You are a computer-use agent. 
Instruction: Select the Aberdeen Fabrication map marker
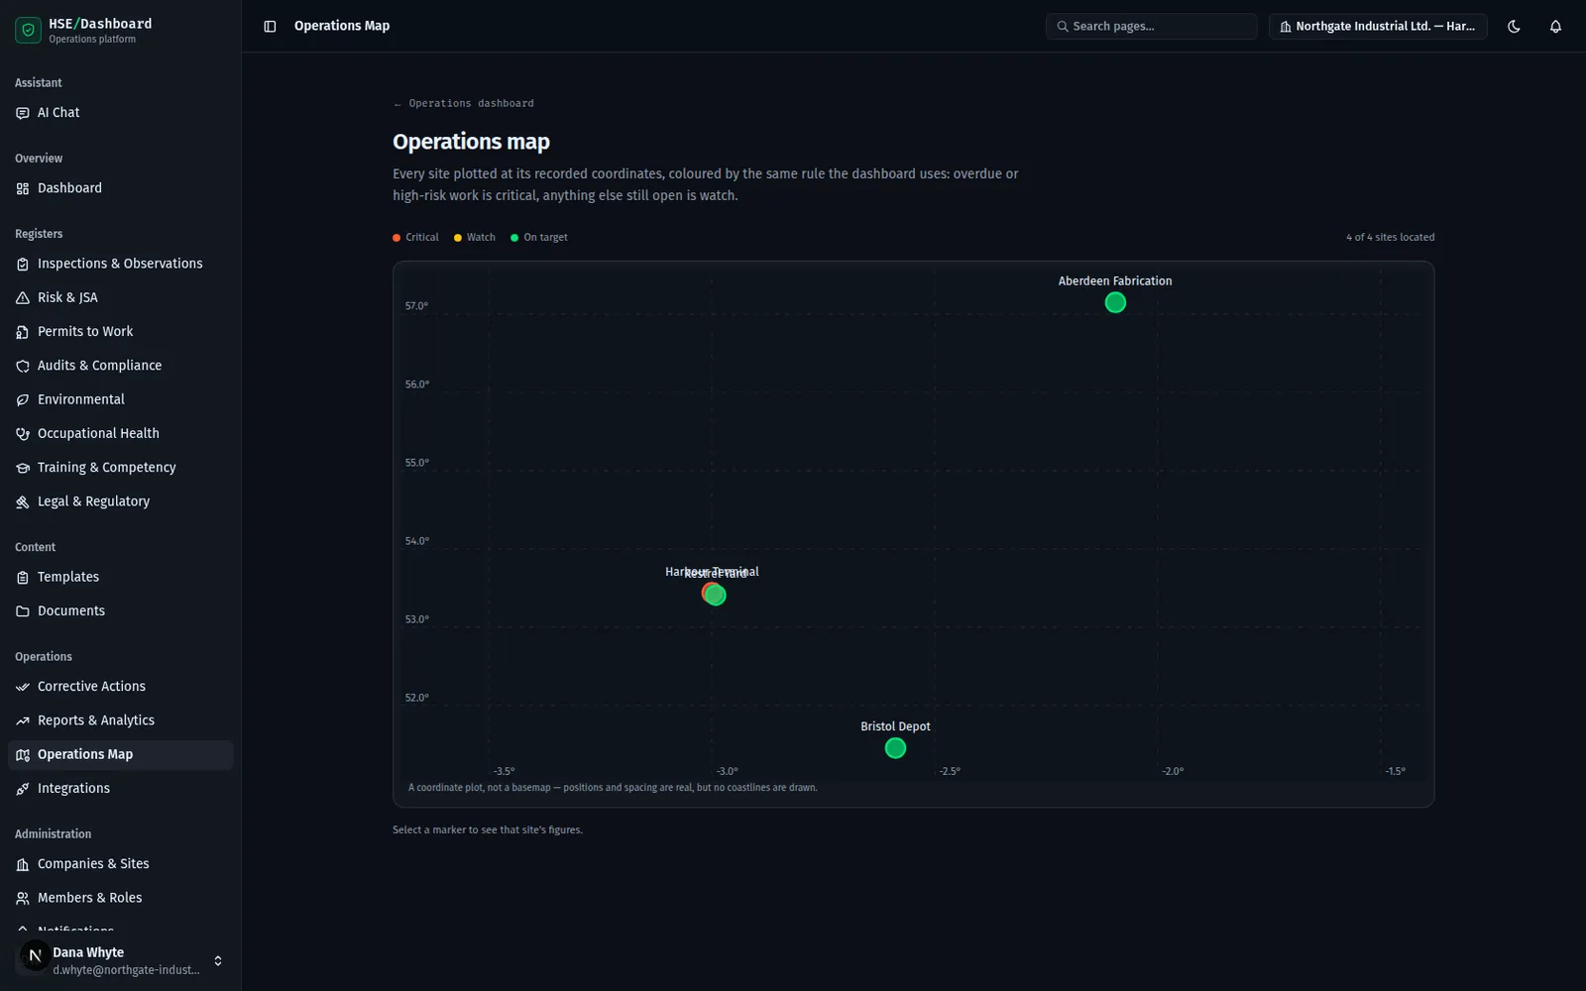point(1115,303)
